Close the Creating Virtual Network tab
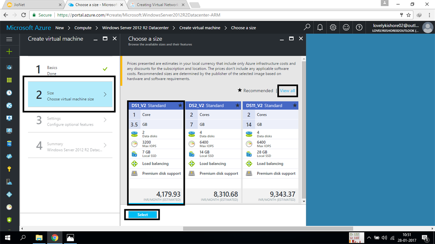The height and width of the screenshot is (244, 435). [x=183, y=5]
